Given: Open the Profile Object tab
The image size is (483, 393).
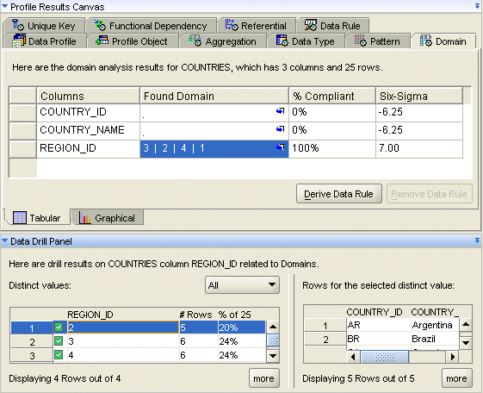Looking at the screenshot, I should pyautogui.click(x=133, y=41).
